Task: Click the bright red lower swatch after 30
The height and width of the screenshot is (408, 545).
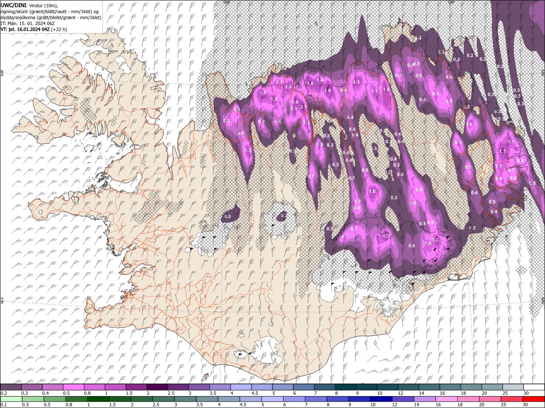Action: (x=534, y=399)
